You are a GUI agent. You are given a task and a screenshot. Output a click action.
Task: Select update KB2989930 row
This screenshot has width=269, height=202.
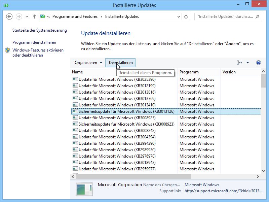(166, 149)
